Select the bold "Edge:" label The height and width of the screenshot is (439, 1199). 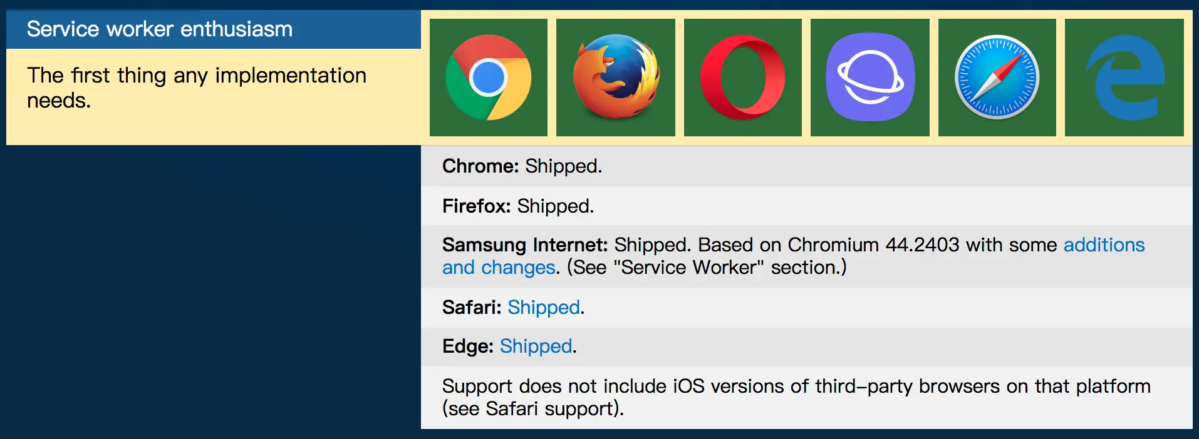[x=468, y=346]
